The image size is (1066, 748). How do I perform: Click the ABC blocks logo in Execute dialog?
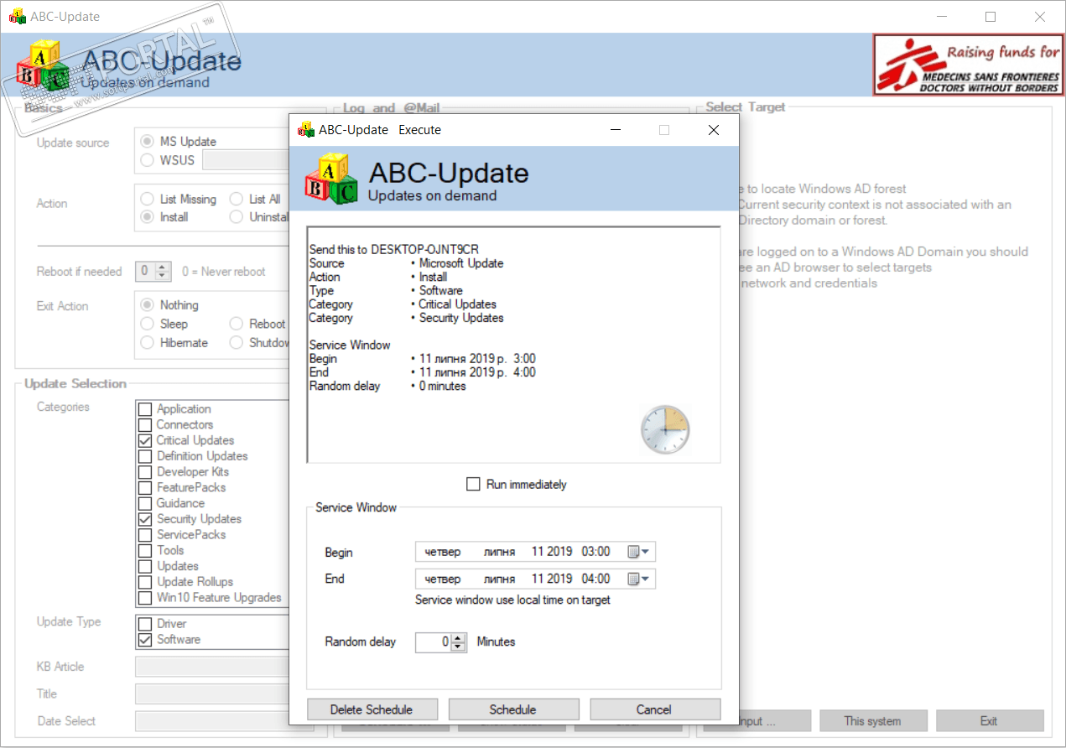pos(330,178)
